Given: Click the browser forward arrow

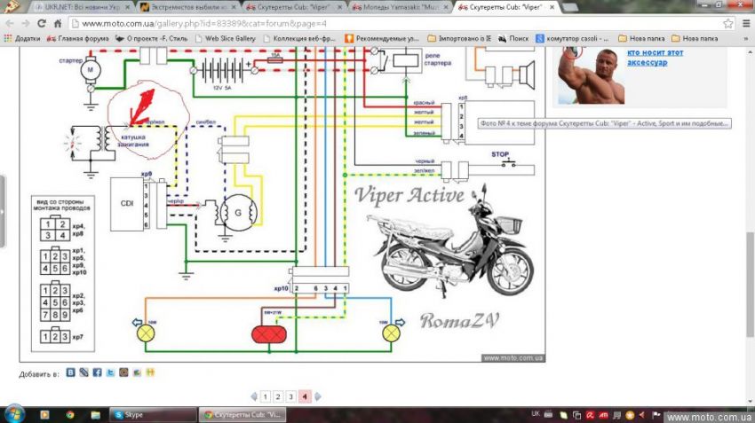Looking at the screenshot, I should (26, 24).
